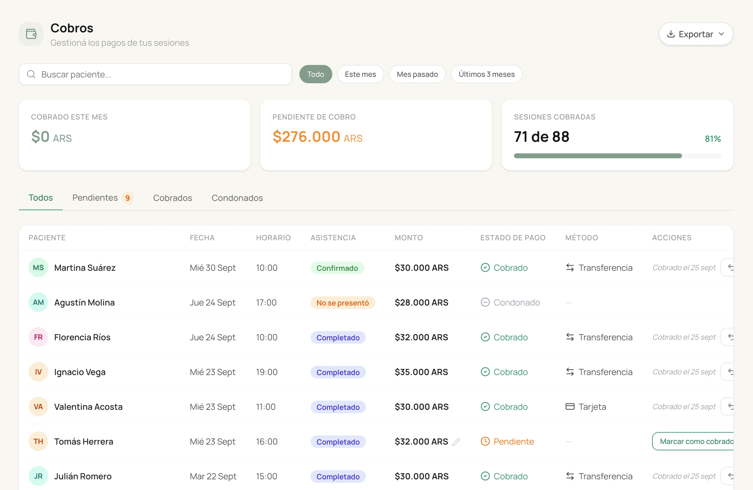The width and height of the screenshot is (753, 490).
Task: Select the Este mes filter chip
Action: tap(360, 74)
